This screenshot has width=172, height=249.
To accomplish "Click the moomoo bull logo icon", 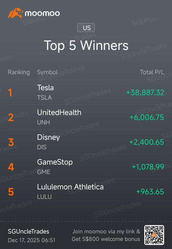I will point(15,13).
